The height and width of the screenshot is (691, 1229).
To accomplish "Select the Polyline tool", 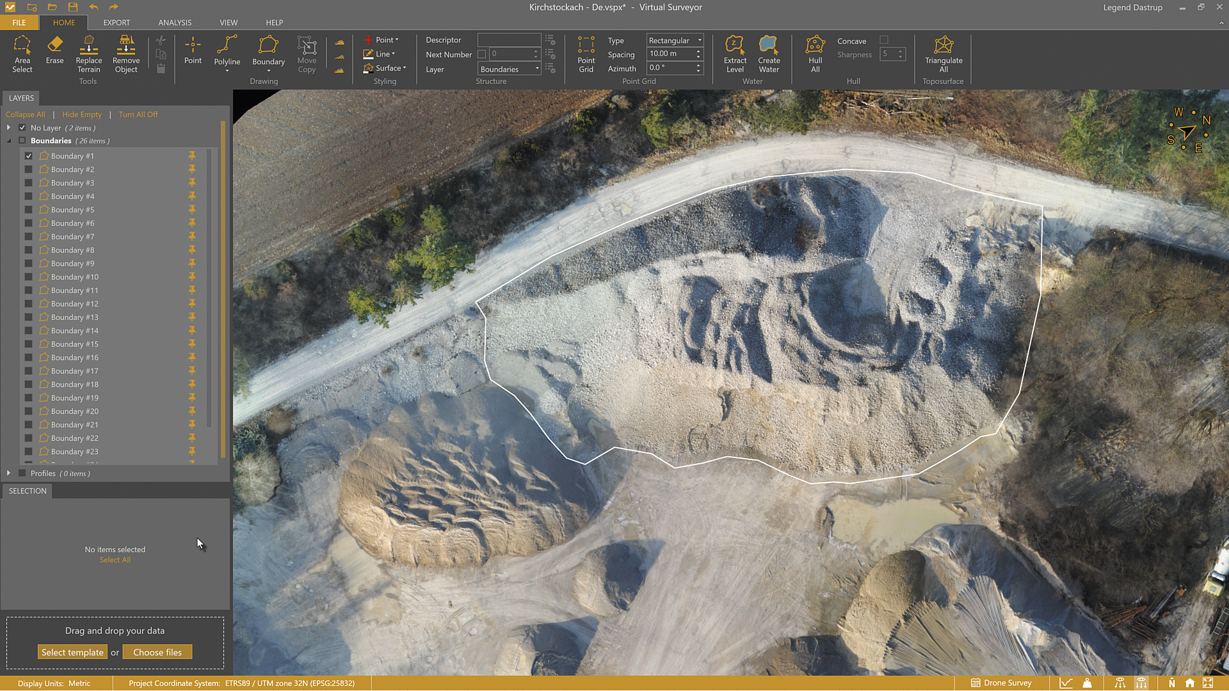I will 227,54.
